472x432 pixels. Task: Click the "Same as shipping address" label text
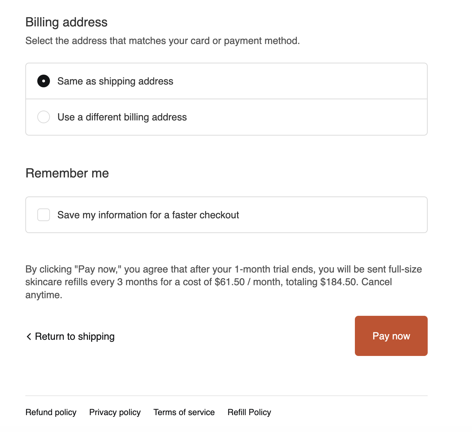(x=115, y=81)
